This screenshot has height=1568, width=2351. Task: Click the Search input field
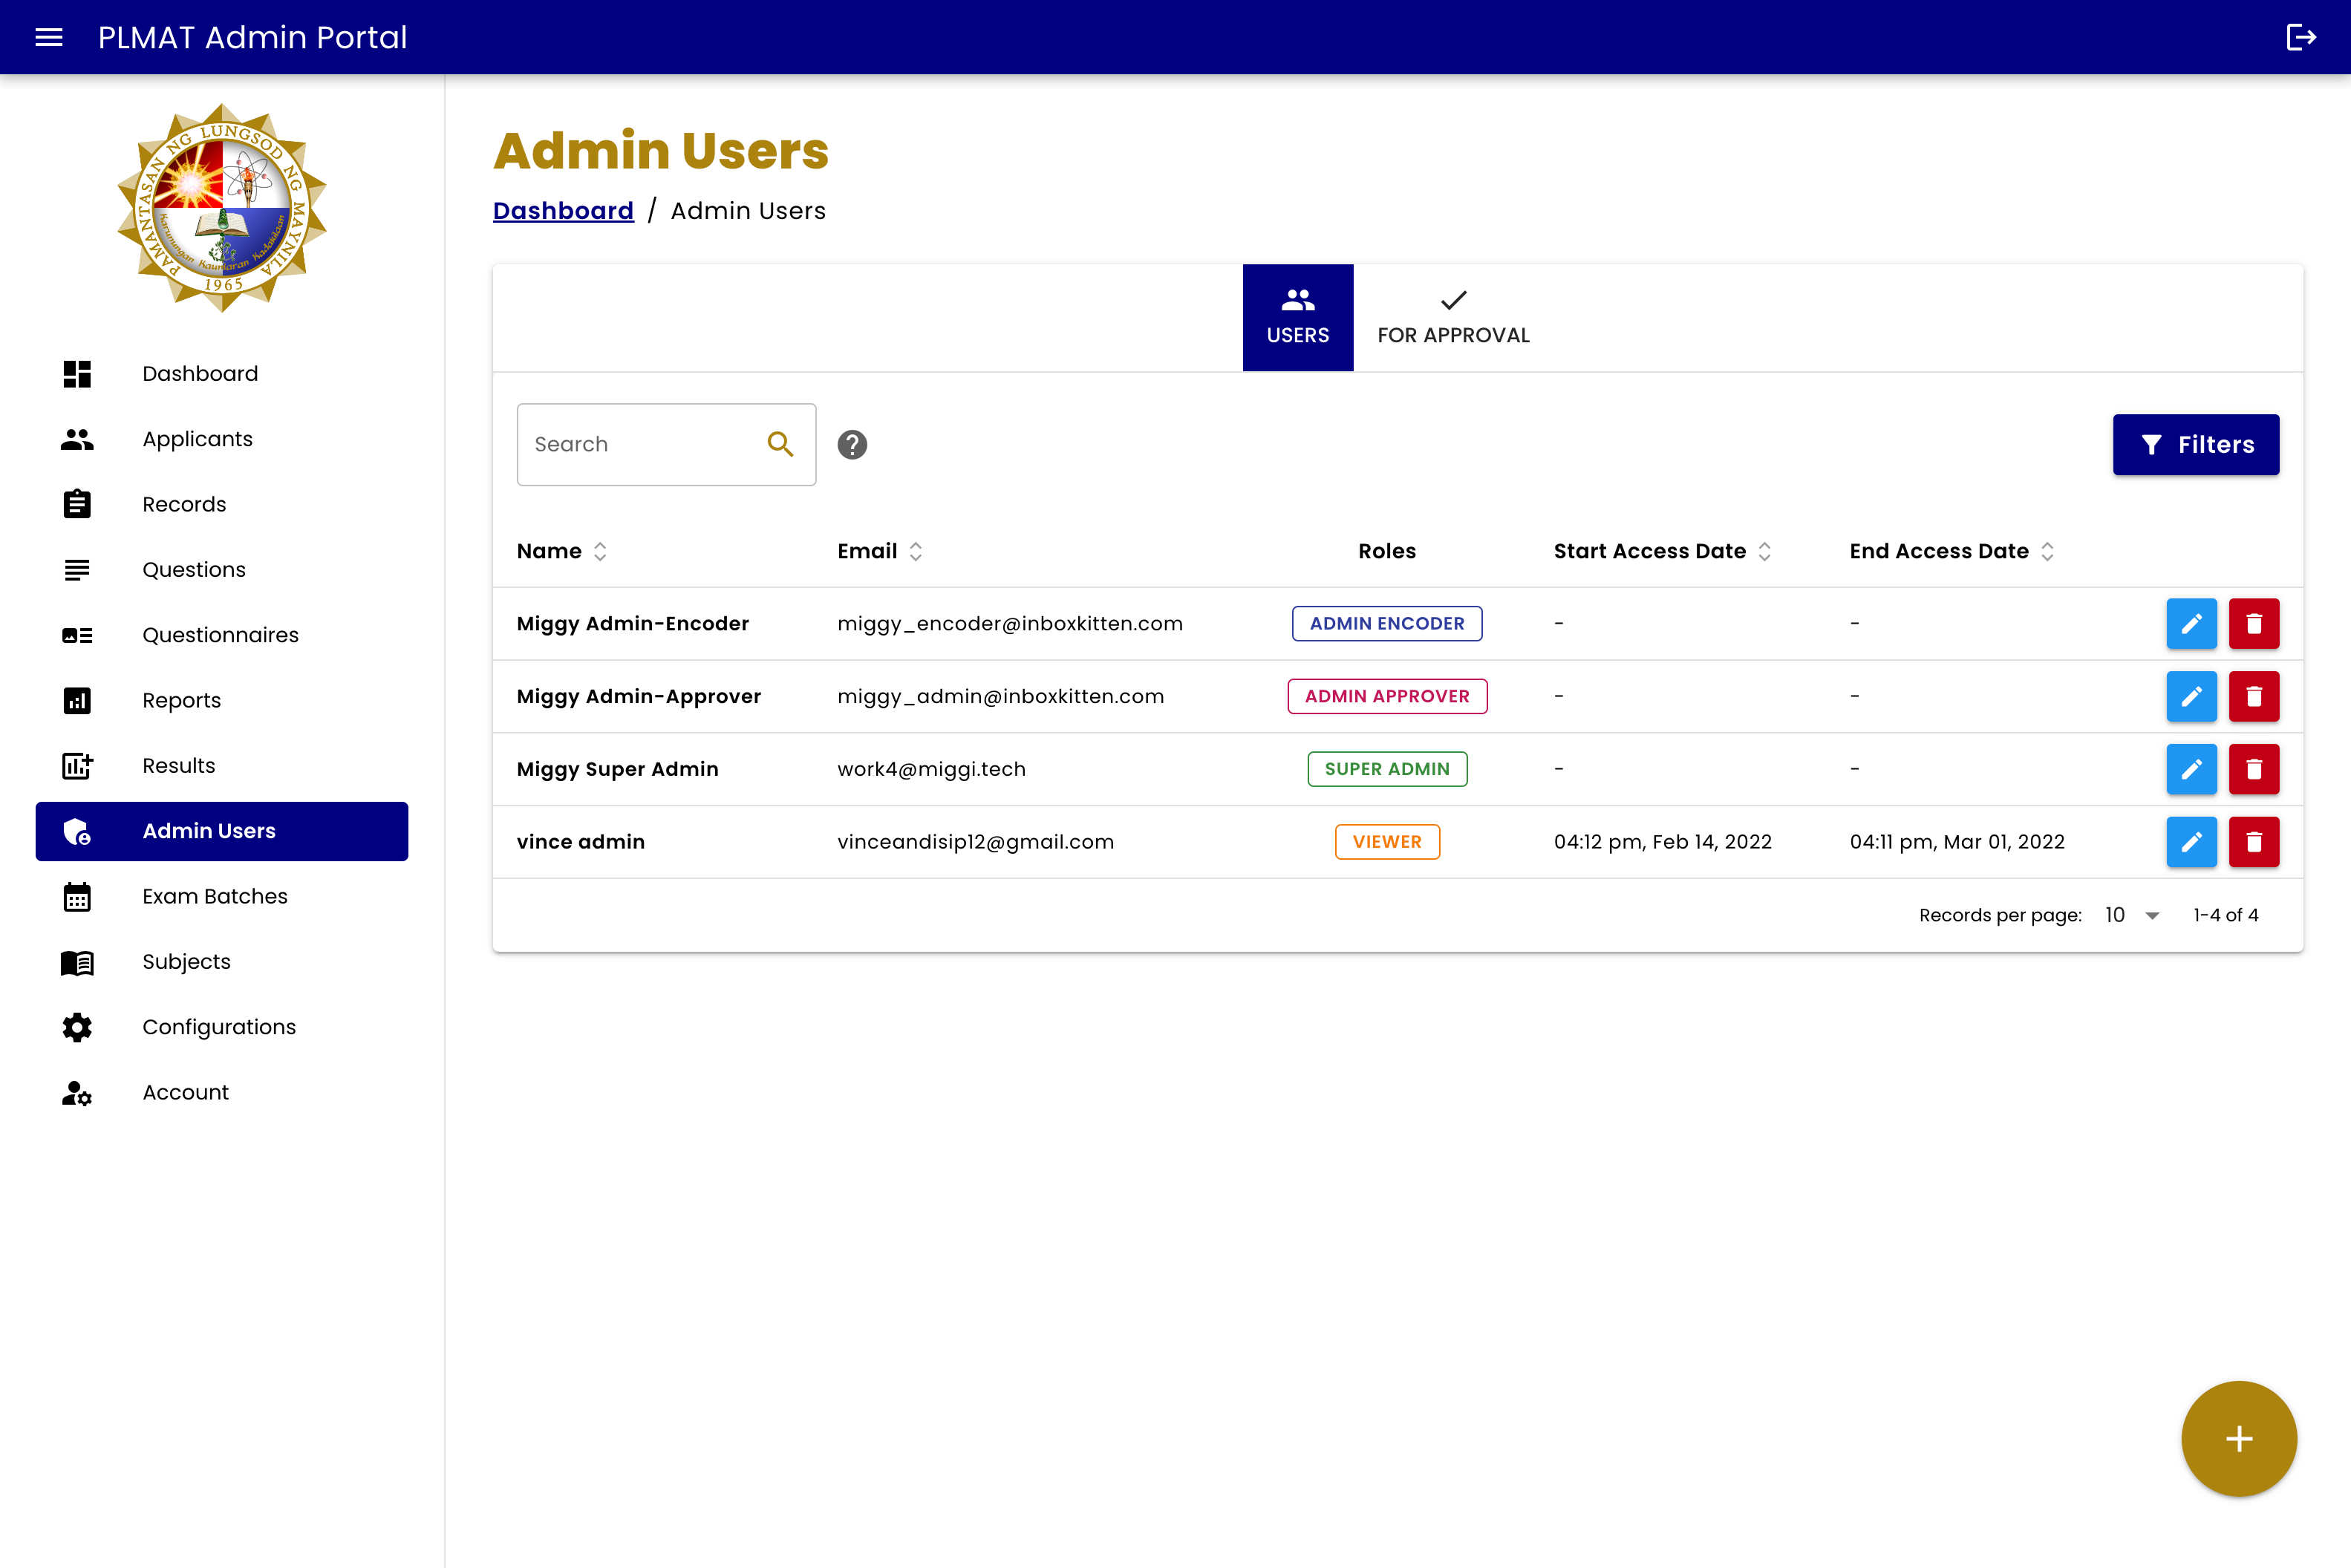click(x=640, y=444)
